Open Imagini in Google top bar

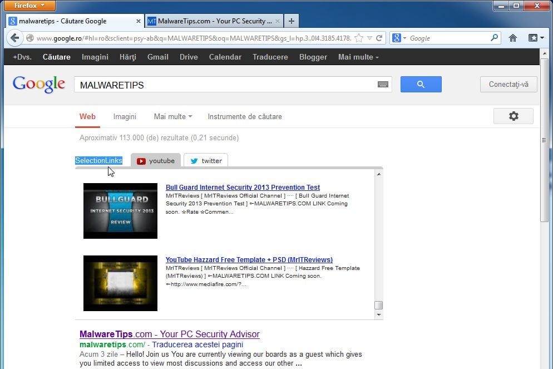95,57
